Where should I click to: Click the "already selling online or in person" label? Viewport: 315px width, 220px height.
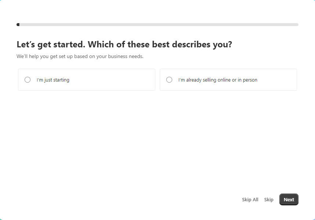tap(218, 80)
